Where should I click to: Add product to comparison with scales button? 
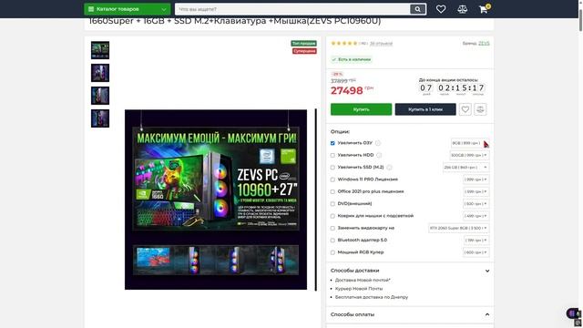[480, 109]
